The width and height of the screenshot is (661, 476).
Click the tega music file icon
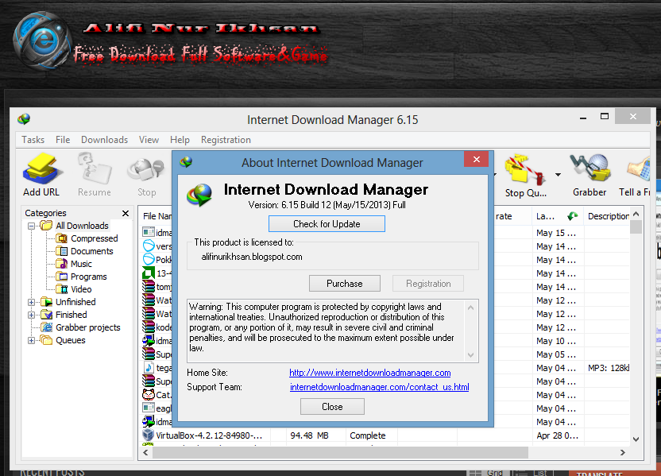(149, 367)
